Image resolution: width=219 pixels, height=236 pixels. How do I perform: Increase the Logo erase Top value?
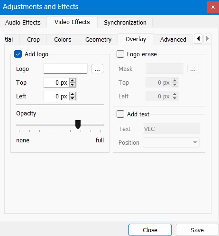point(175,80)
